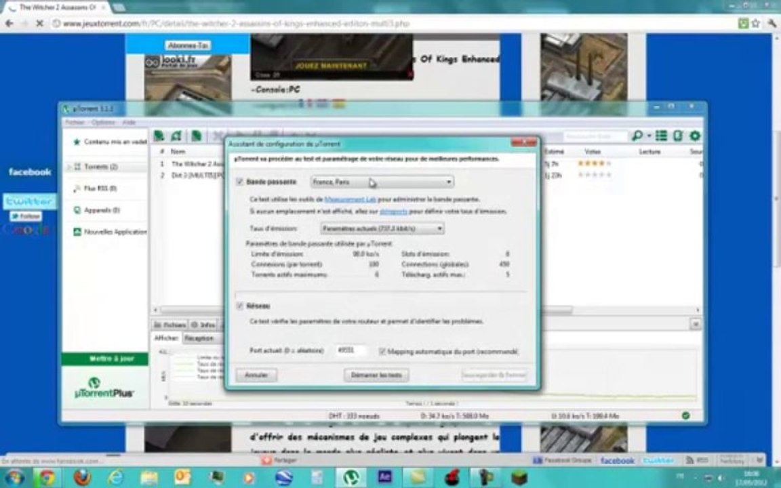
Task: Open the µTorrent taskbar icon
Action: 351,478
